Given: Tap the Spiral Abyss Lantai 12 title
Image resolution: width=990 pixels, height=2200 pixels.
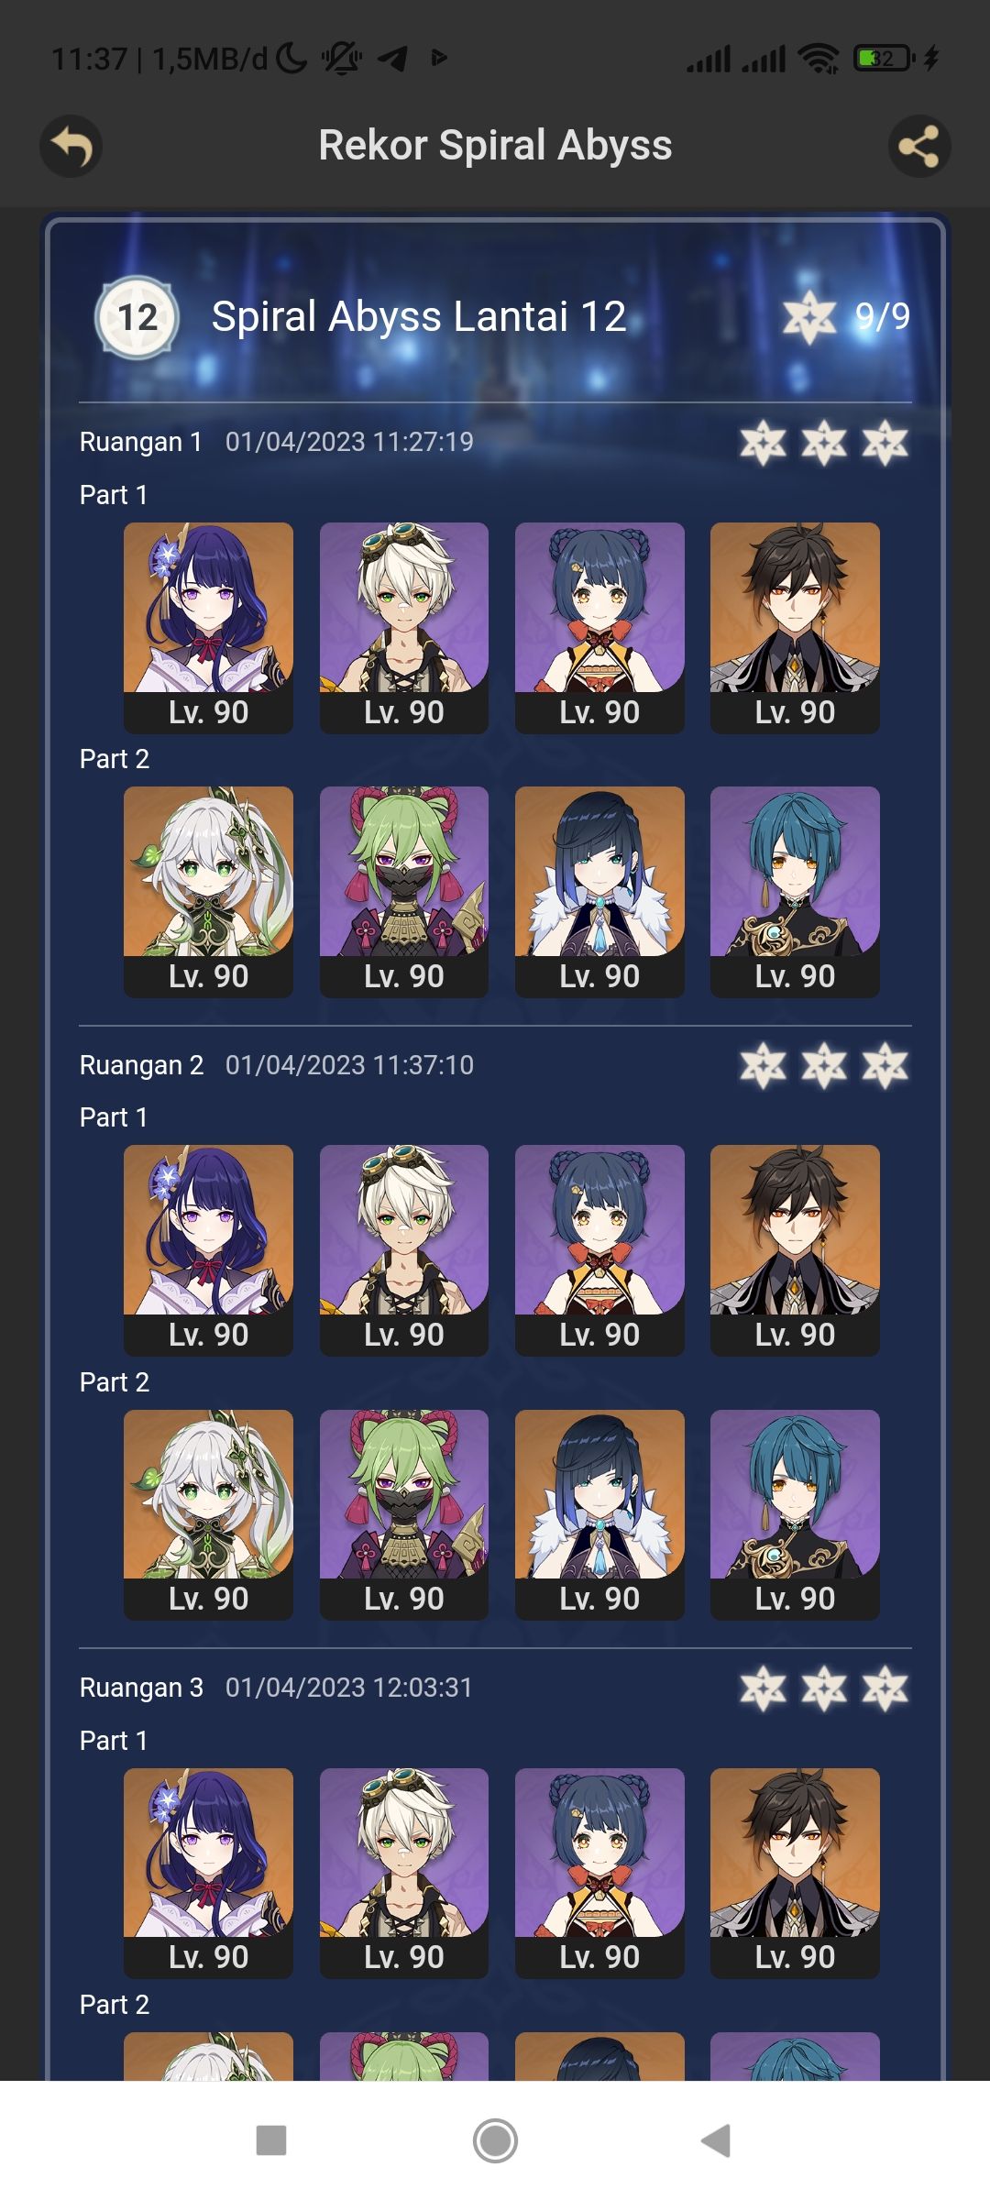Looking at the screenshot, I should tap(419, 317).
